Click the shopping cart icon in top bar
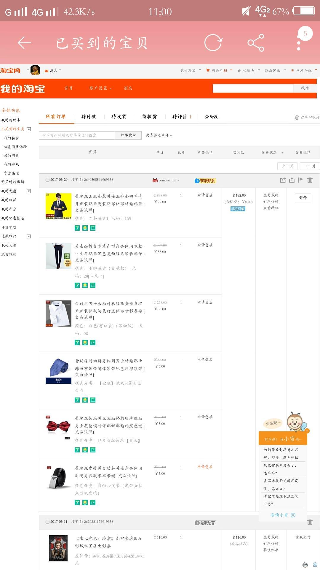 pyautogui.click(x=208, y=70)
